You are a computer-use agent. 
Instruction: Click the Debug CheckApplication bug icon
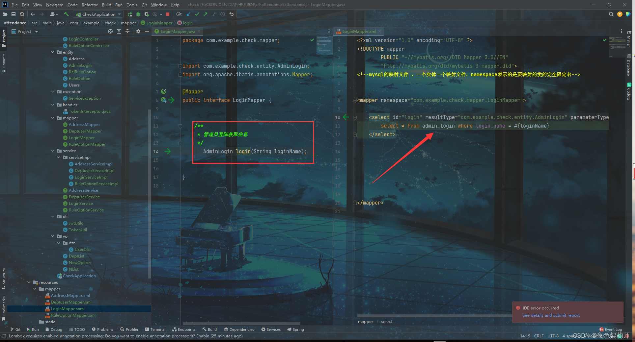click(x=138, y=14)
